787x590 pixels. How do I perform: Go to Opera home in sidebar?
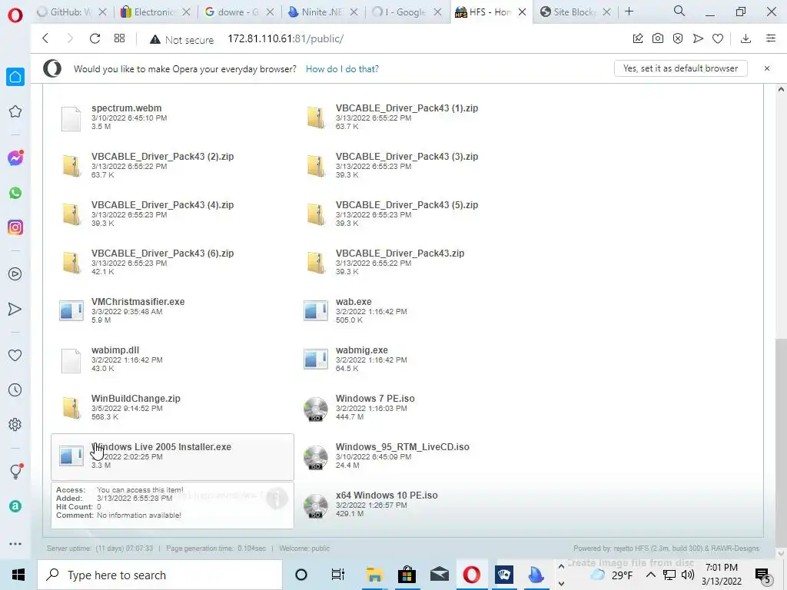pos(15,77)
